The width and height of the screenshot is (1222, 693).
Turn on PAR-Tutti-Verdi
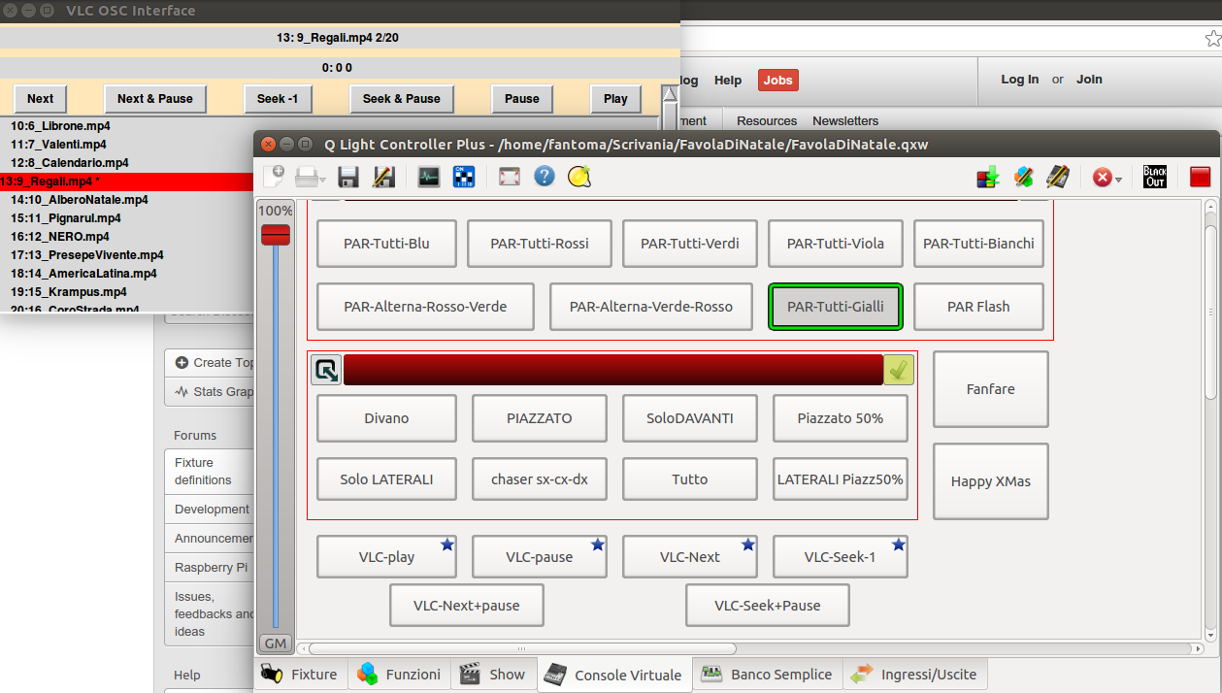(690, 244)
